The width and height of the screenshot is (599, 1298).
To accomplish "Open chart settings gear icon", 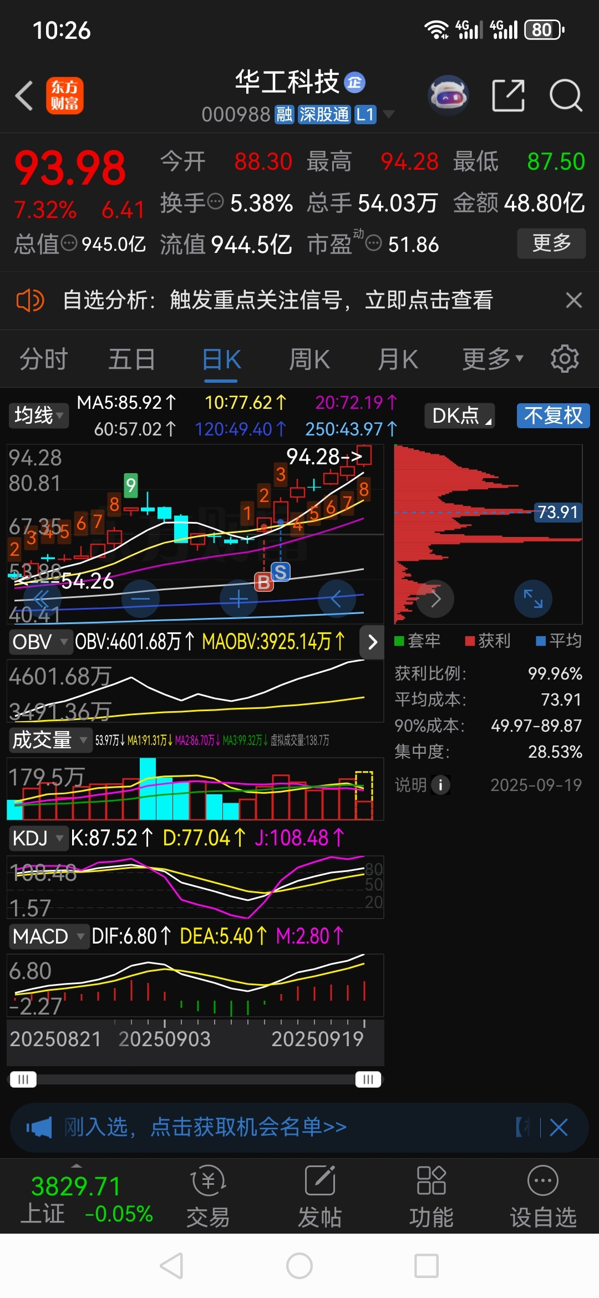I will pos(565,359).
